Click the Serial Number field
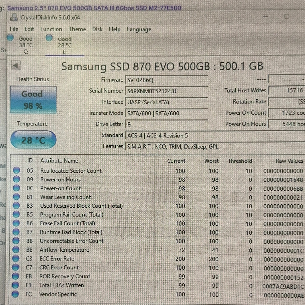 pyautogui.click(x=166, y=91)
